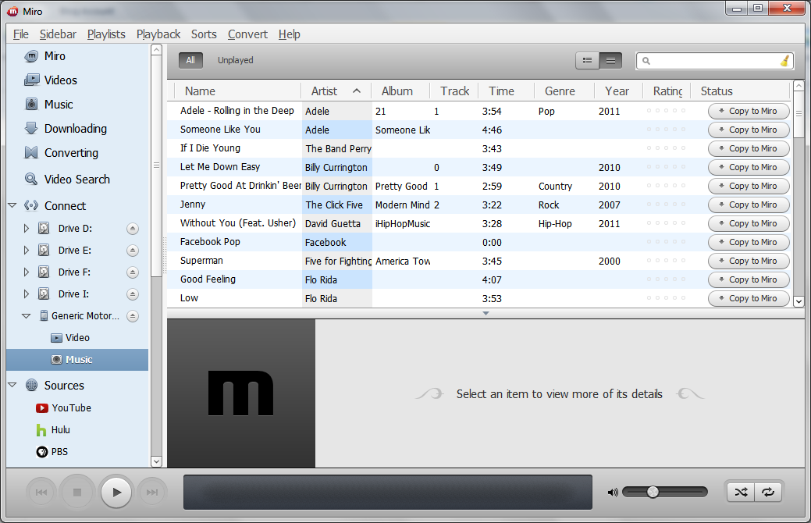The height and width of the screenshot is (523, 811).
Task: Eject Drive I:
Action: pos(133,294)
